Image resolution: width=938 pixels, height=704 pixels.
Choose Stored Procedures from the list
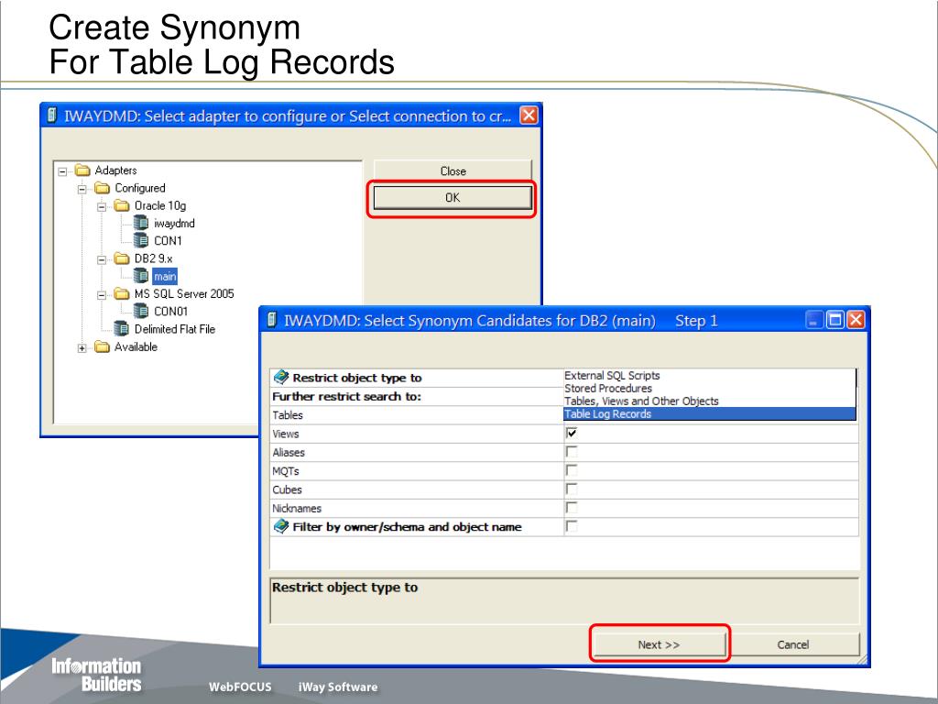(710, 388)
